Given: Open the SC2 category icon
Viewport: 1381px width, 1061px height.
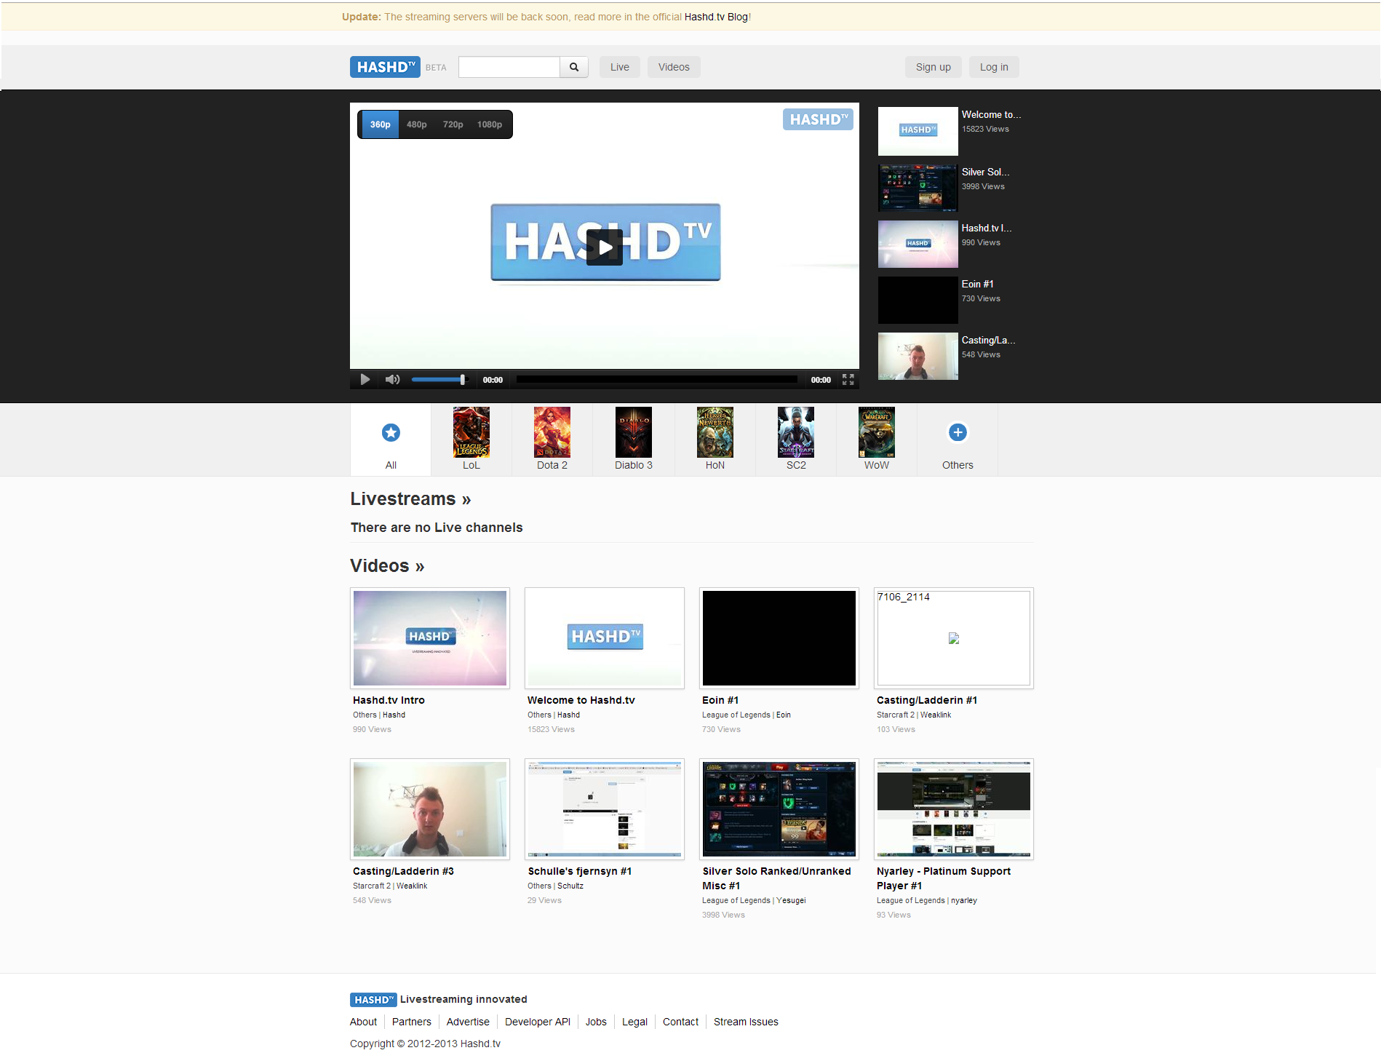Looking at the screenshot, I should [795, 432].
